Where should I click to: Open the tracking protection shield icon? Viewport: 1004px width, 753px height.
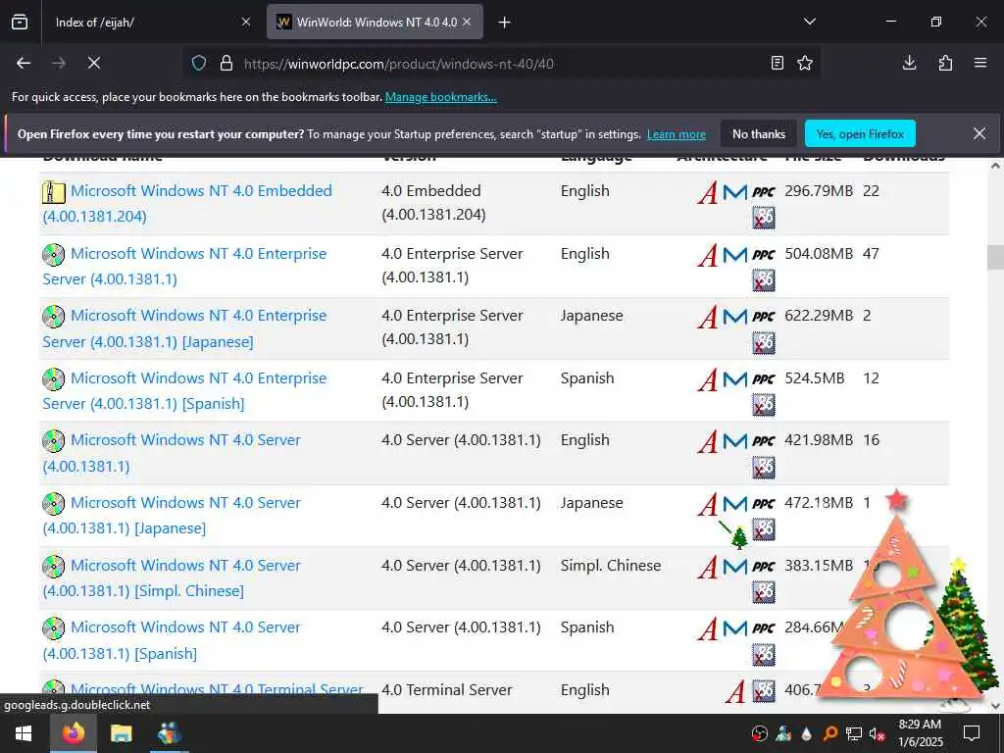click(199, 63)
